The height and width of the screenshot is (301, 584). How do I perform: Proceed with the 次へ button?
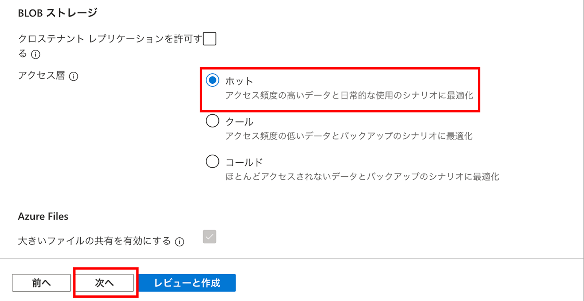[105, 283]
